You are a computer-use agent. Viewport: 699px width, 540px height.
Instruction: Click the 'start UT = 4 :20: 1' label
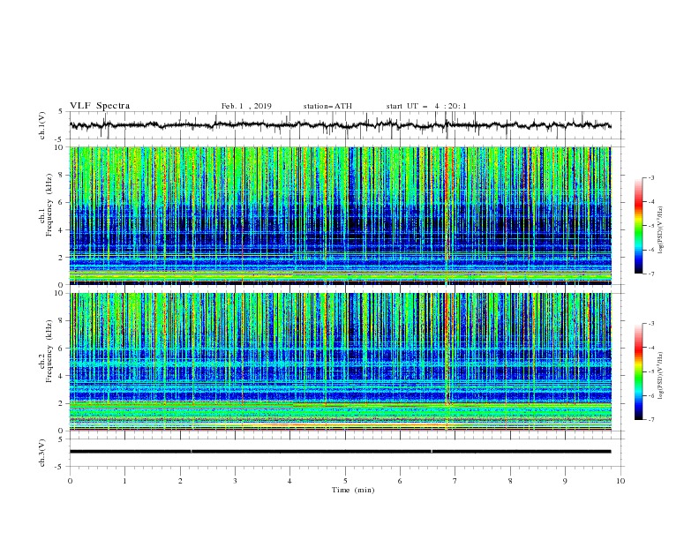[x=426, y=106]
